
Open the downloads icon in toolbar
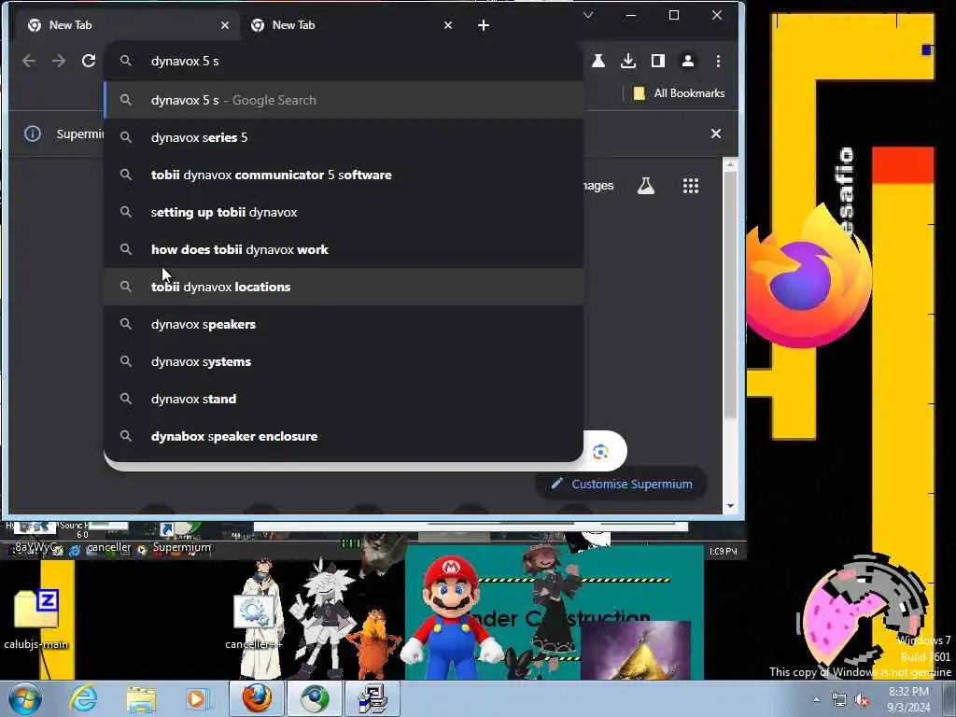click(628, 61)
